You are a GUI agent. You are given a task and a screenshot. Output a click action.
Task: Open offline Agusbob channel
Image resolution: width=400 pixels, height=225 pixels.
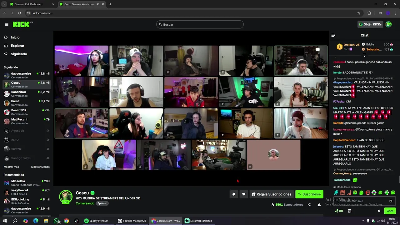click(x=27, y=131)
